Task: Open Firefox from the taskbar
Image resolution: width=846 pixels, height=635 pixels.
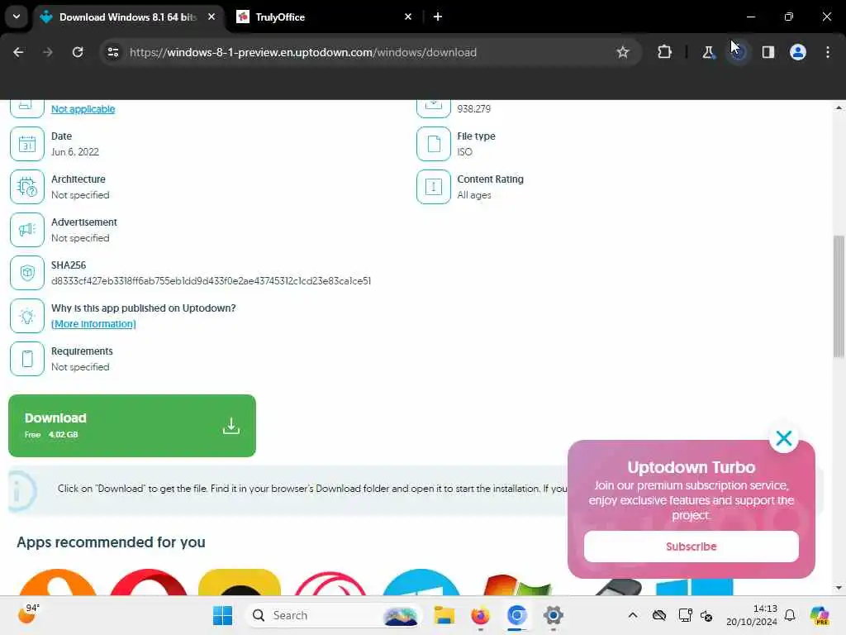Action: click(480, 615)
